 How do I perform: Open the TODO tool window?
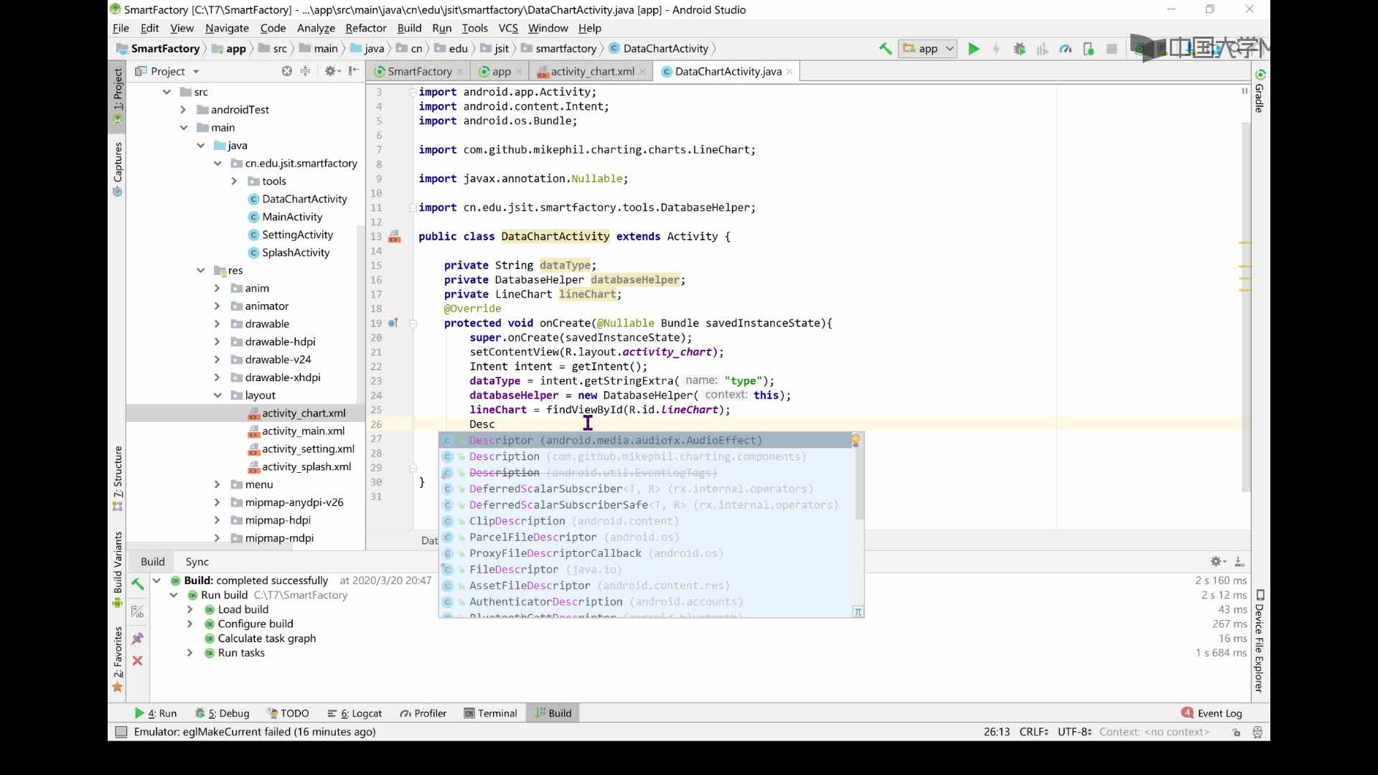(288, 713)
